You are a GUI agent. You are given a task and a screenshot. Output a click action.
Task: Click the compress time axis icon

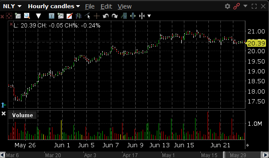142,16
